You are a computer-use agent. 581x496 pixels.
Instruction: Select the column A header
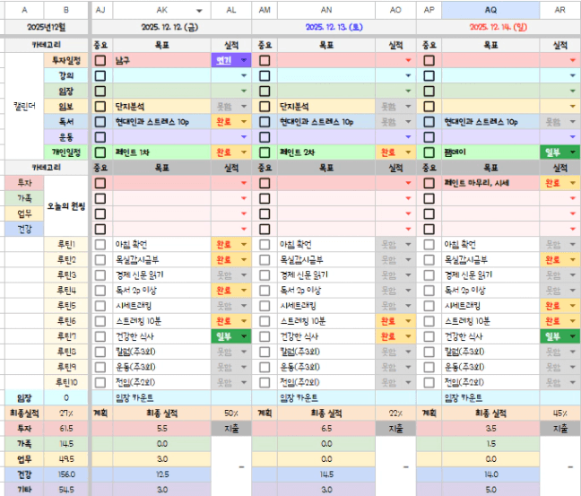22,9
